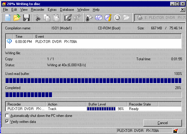Select the 6:00:00 PM event log row
The height and width of the screenshot is (134, 187).
pyautogui.click(x=94, y=42)
